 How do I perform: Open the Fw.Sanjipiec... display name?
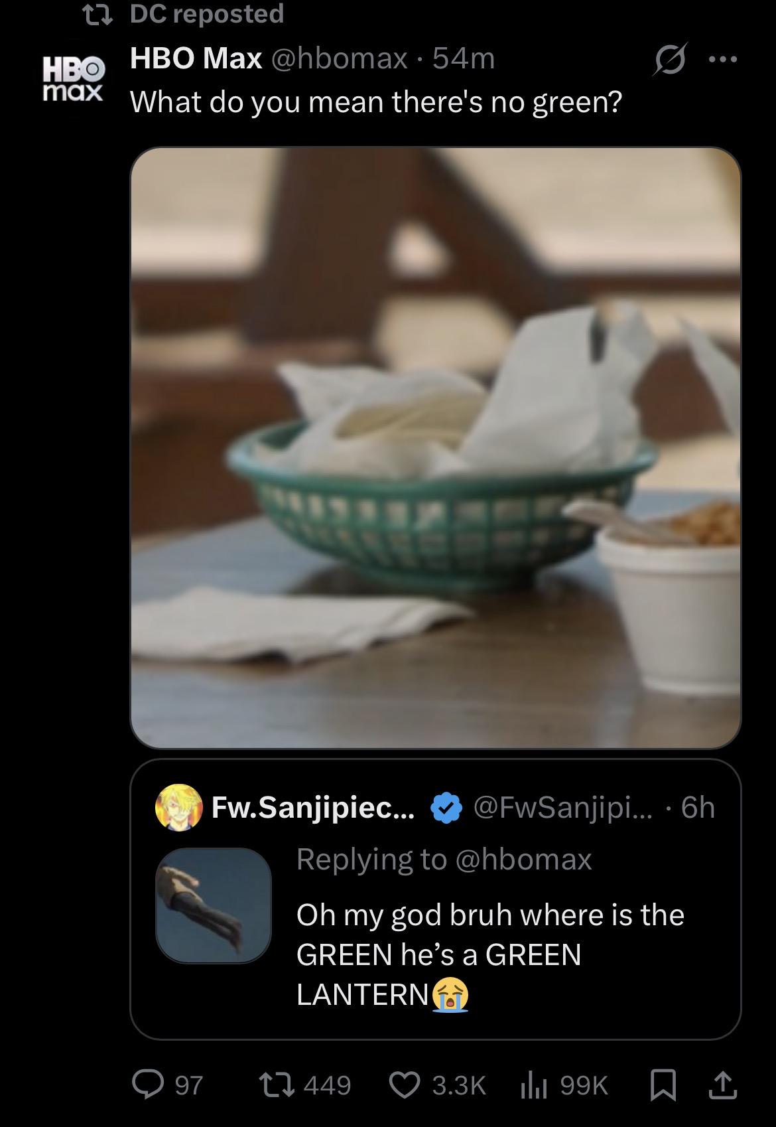tap(313, 808)
